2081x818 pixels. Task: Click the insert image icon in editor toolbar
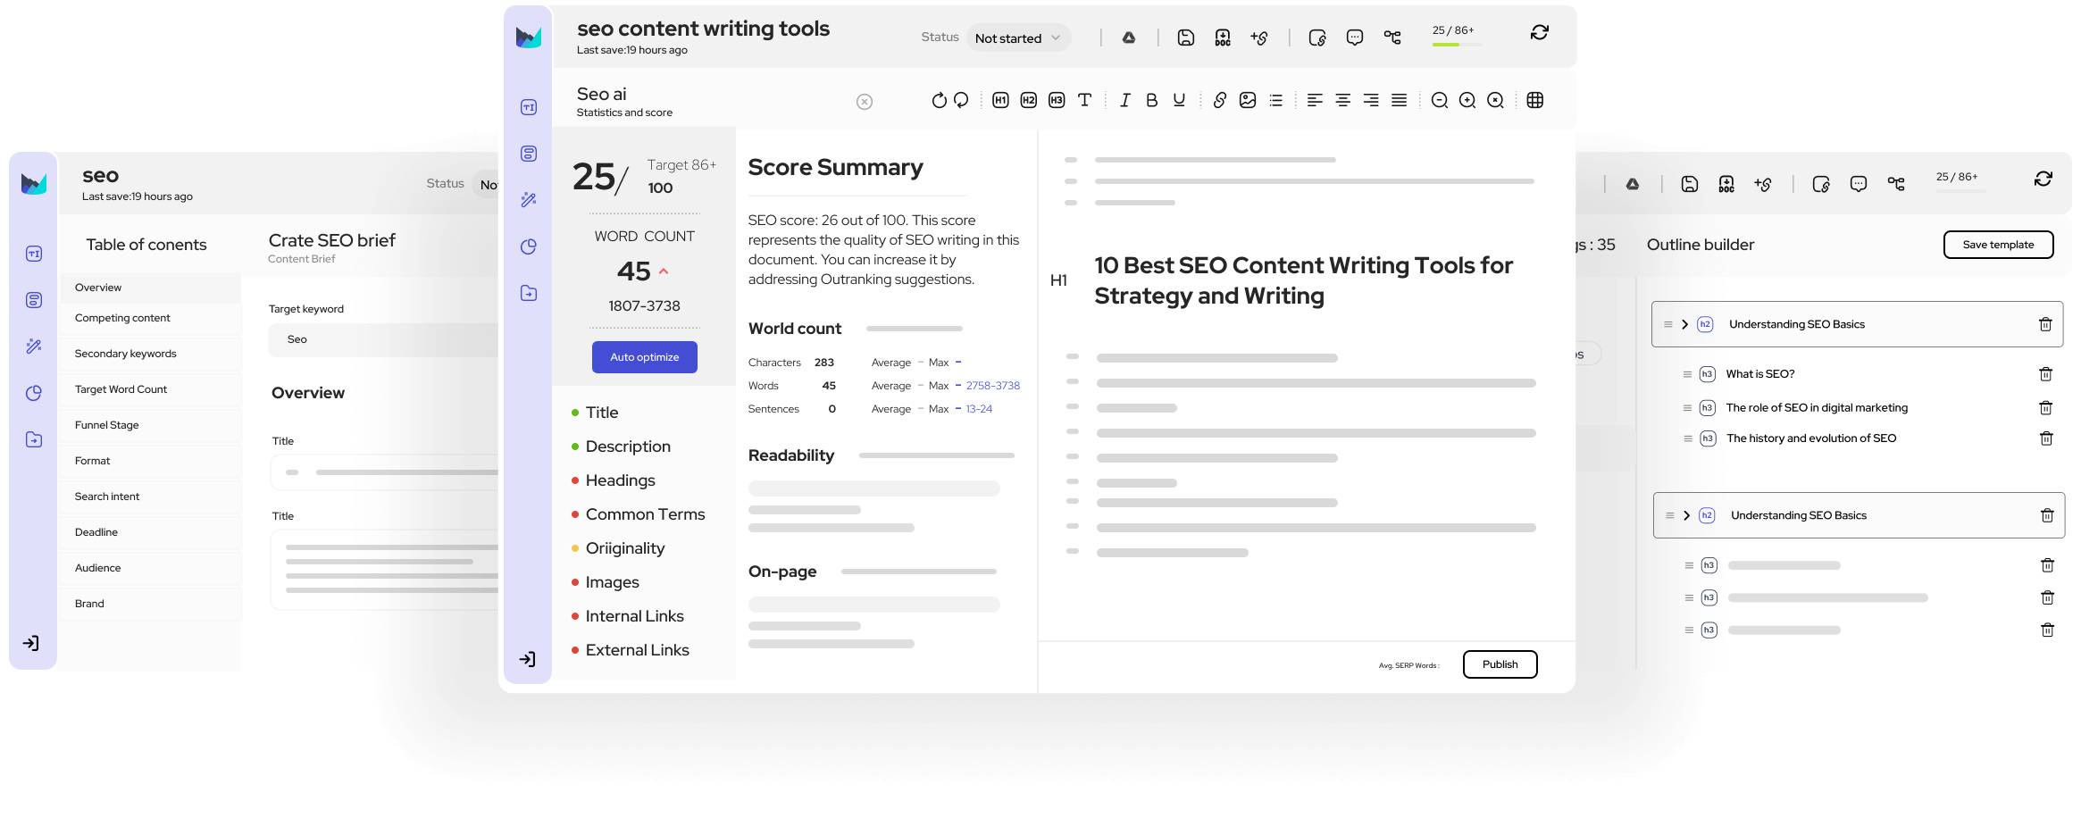click(x=1248, y=100)
